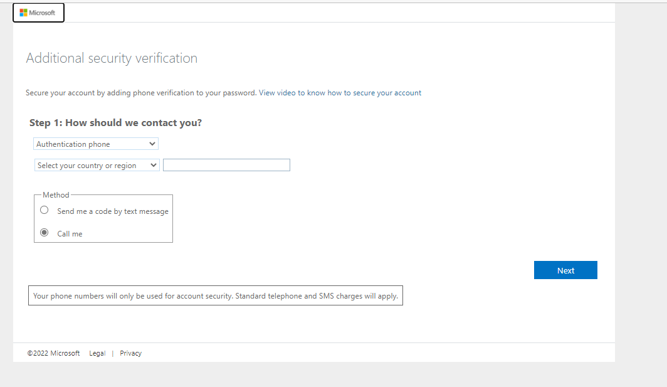Click the 'Call me' option label
This screenshot has height=387, width=667.
coord(70,234)
